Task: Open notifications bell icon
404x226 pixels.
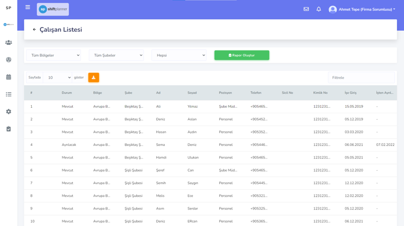Action: pos(319,9)
